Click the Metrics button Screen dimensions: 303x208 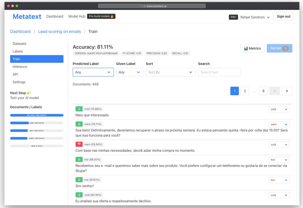click(x=252, y=49)
